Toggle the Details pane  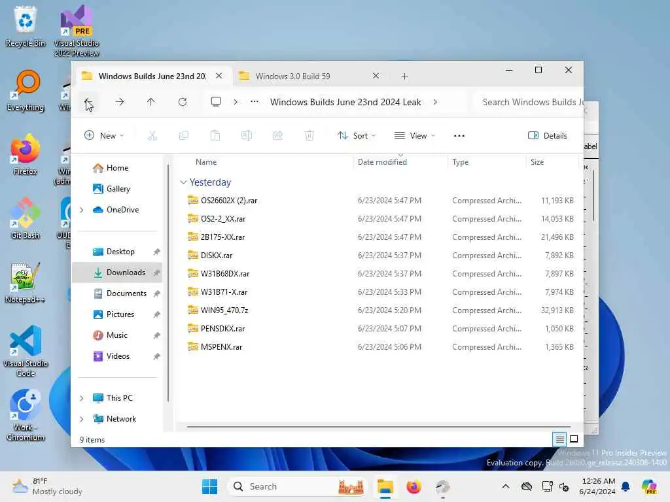tap(548, 136)
